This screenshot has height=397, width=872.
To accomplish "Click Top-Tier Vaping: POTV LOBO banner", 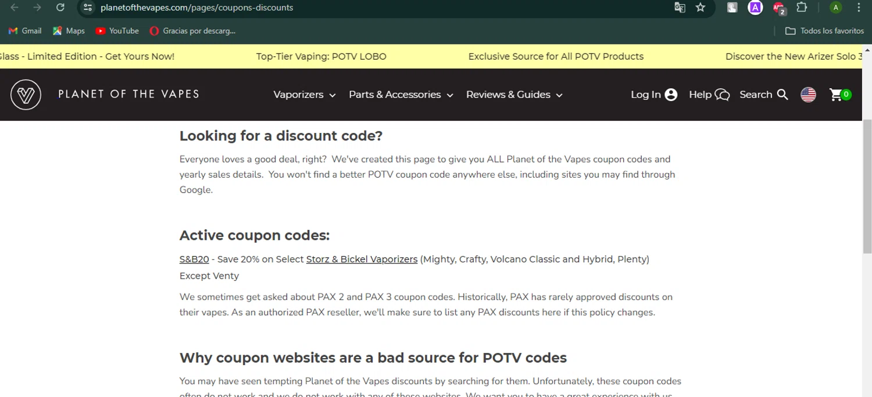I will pos(321,56).
